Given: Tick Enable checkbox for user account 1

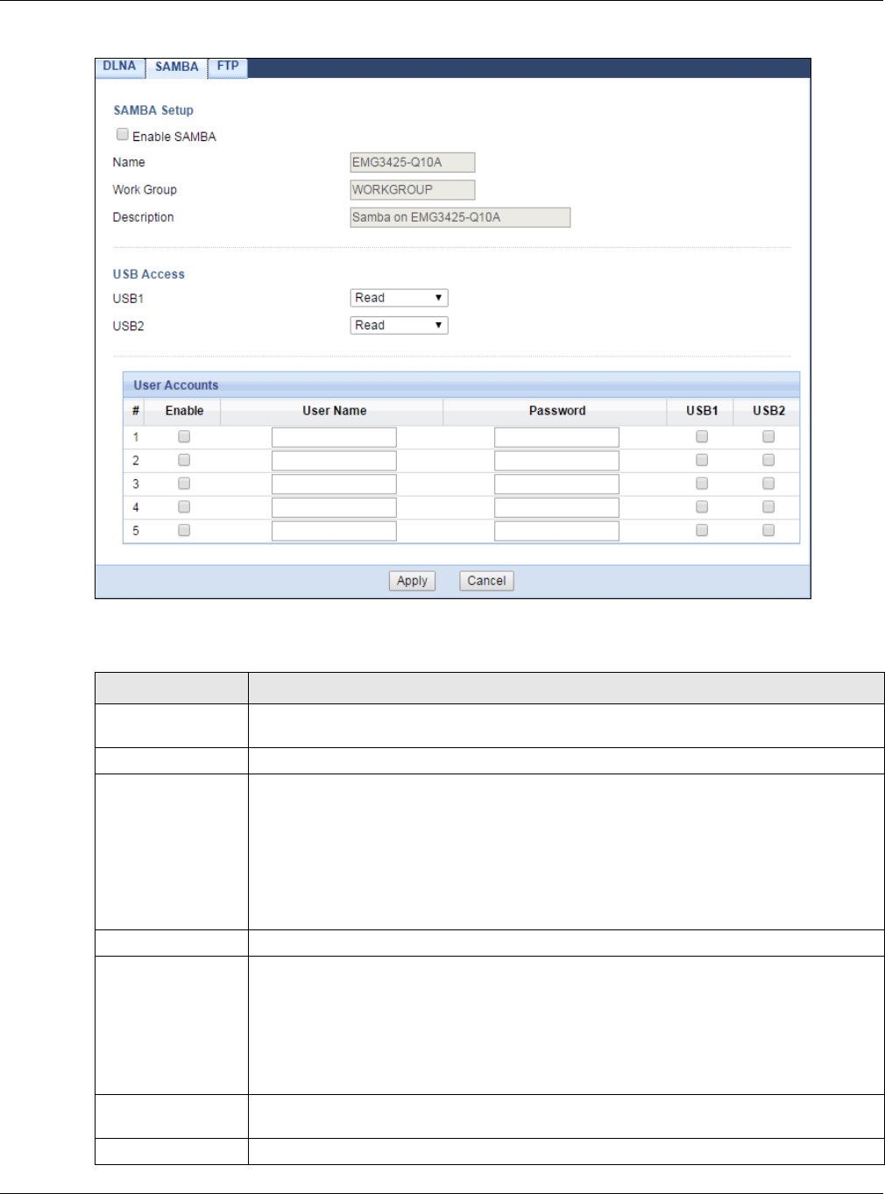Looking at the screenshot, I should (184, 436).
